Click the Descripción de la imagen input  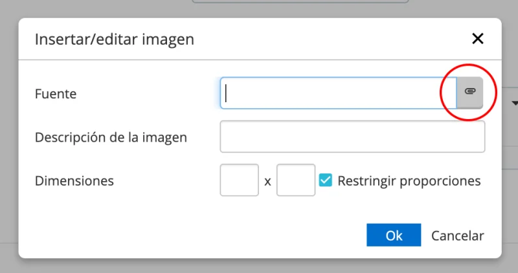point(352,137)
